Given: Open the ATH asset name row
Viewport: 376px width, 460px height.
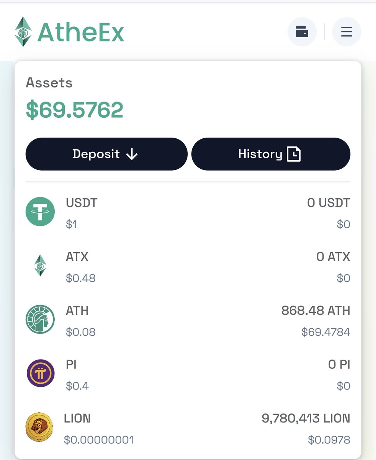Looking at the screenshot, I should click(188, 320).
